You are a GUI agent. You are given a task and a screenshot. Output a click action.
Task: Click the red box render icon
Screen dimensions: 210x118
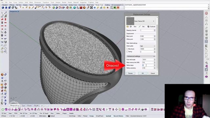pos(81,8)
